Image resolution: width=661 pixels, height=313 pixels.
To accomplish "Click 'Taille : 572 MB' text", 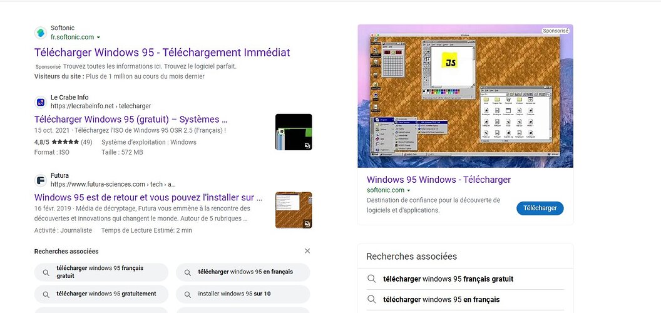I will click(x=122, y=152).
